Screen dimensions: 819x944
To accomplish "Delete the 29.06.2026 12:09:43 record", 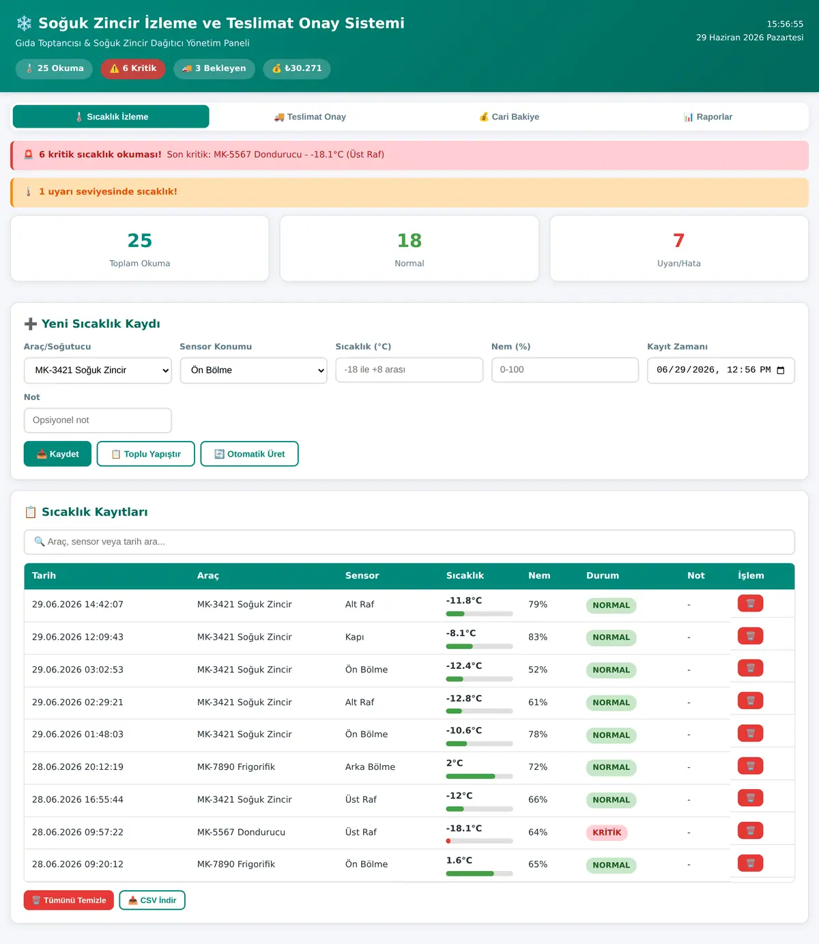I will coord(750,636).
